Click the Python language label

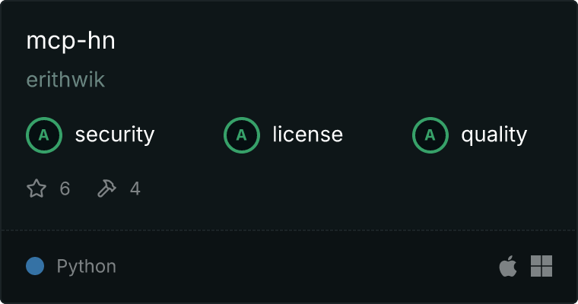point(87,266)
